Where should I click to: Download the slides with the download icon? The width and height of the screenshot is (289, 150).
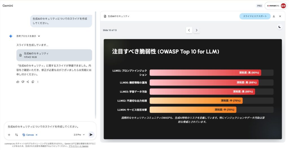(274, 16)
